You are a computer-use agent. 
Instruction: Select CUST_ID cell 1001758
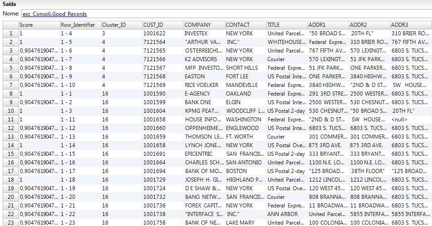tap(163, 223)
